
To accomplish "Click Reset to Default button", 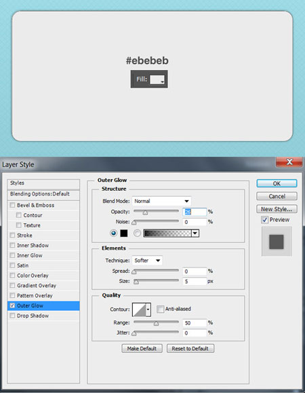I will tap(190, 349).
